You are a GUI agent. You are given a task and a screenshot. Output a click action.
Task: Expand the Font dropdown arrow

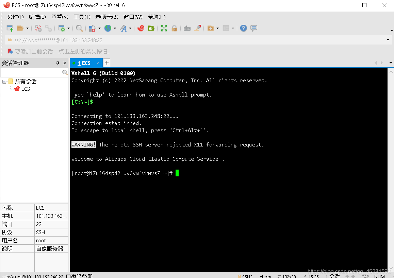point(130,28)
